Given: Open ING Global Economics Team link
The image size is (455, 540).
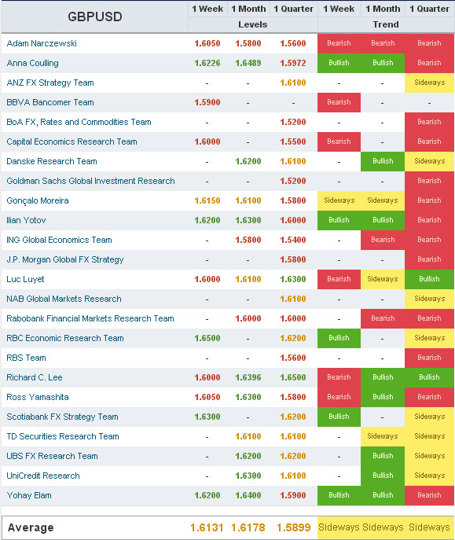Looking at the screenshot, I should tap(59, 240).
